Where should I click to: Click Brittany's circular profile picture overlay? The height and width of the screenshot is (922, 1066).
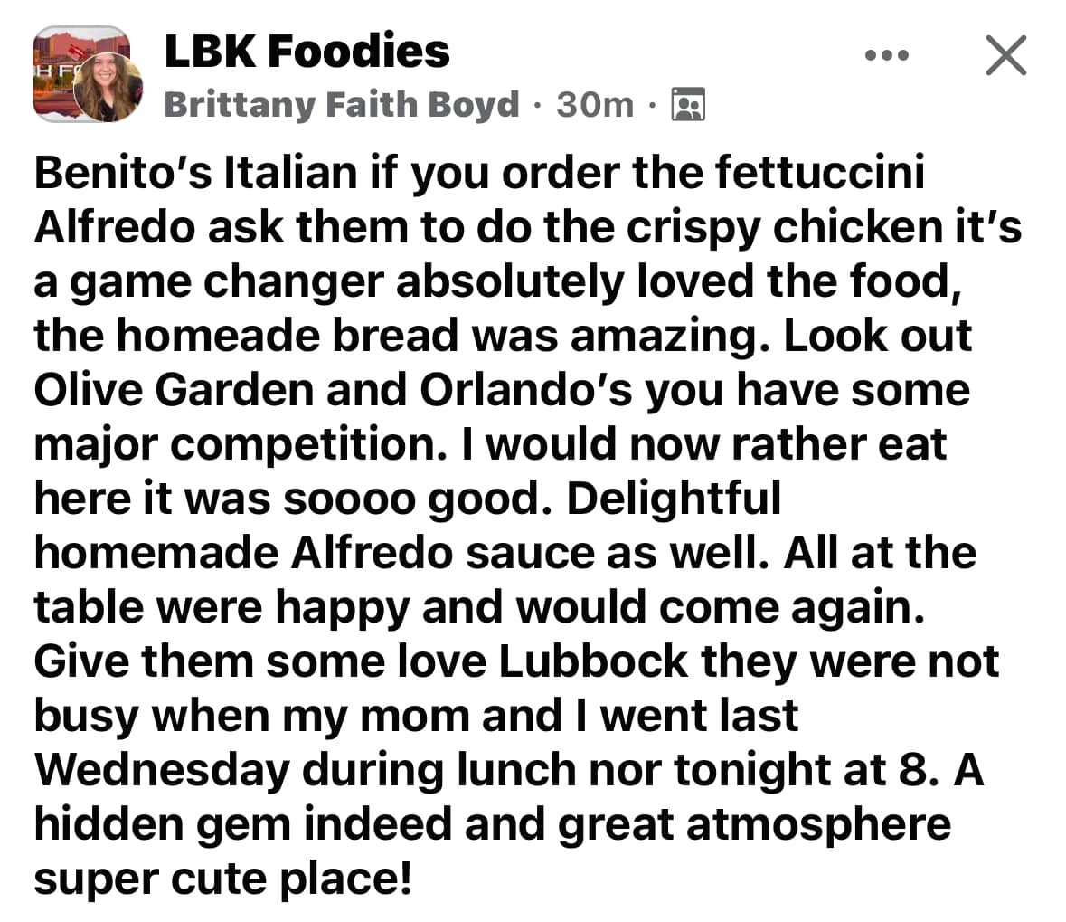[108, 86]
